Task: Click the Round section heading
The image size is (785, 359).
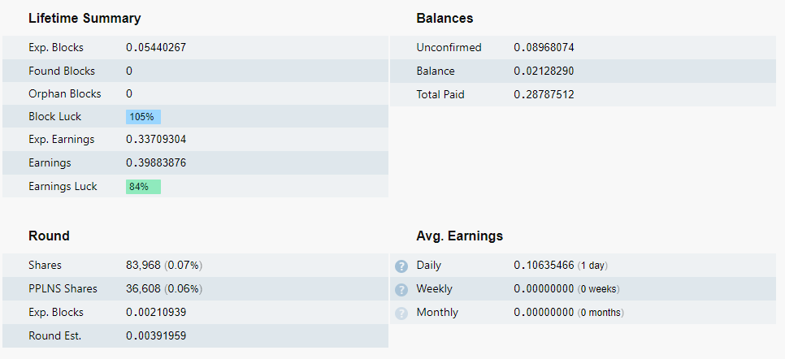Action: coord(49,236)
